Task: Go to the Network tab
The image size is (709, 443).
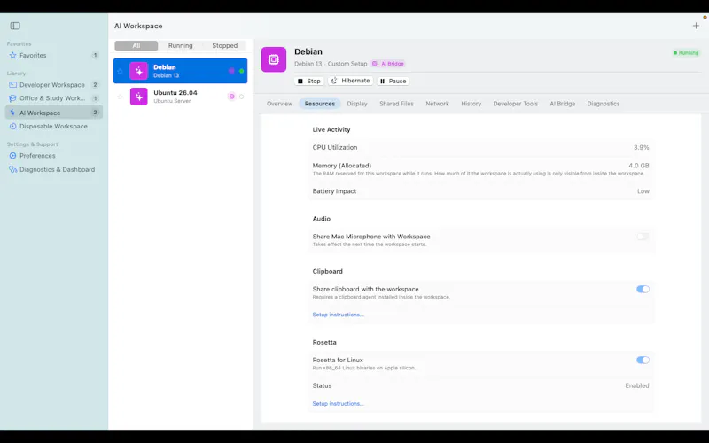Action: 437,104
